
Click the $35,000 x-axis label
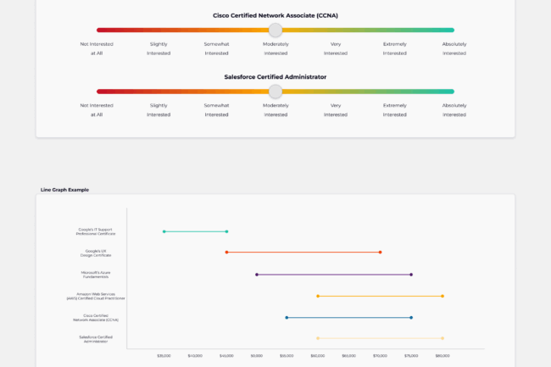tap(164, 356)
